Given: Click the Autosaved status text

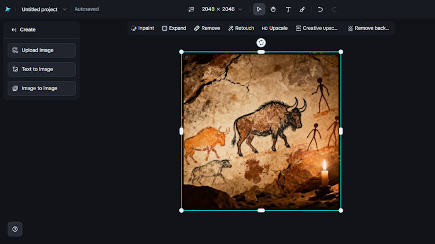Looking at the screenshot, I should [x=86, y=9].
